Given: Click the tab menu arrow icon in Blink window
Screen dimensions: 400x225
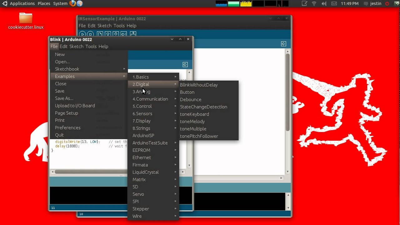Looking at the screenshot, I should (x=185, y=65).
